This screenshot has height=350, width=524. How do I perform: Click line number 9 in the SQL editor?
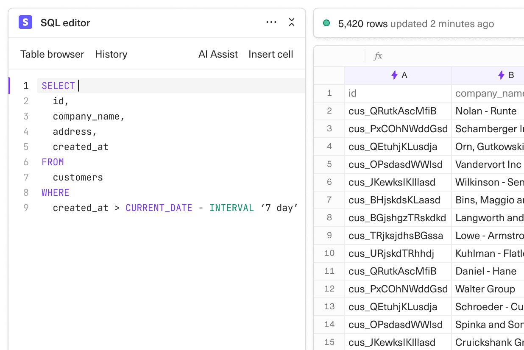26,208
